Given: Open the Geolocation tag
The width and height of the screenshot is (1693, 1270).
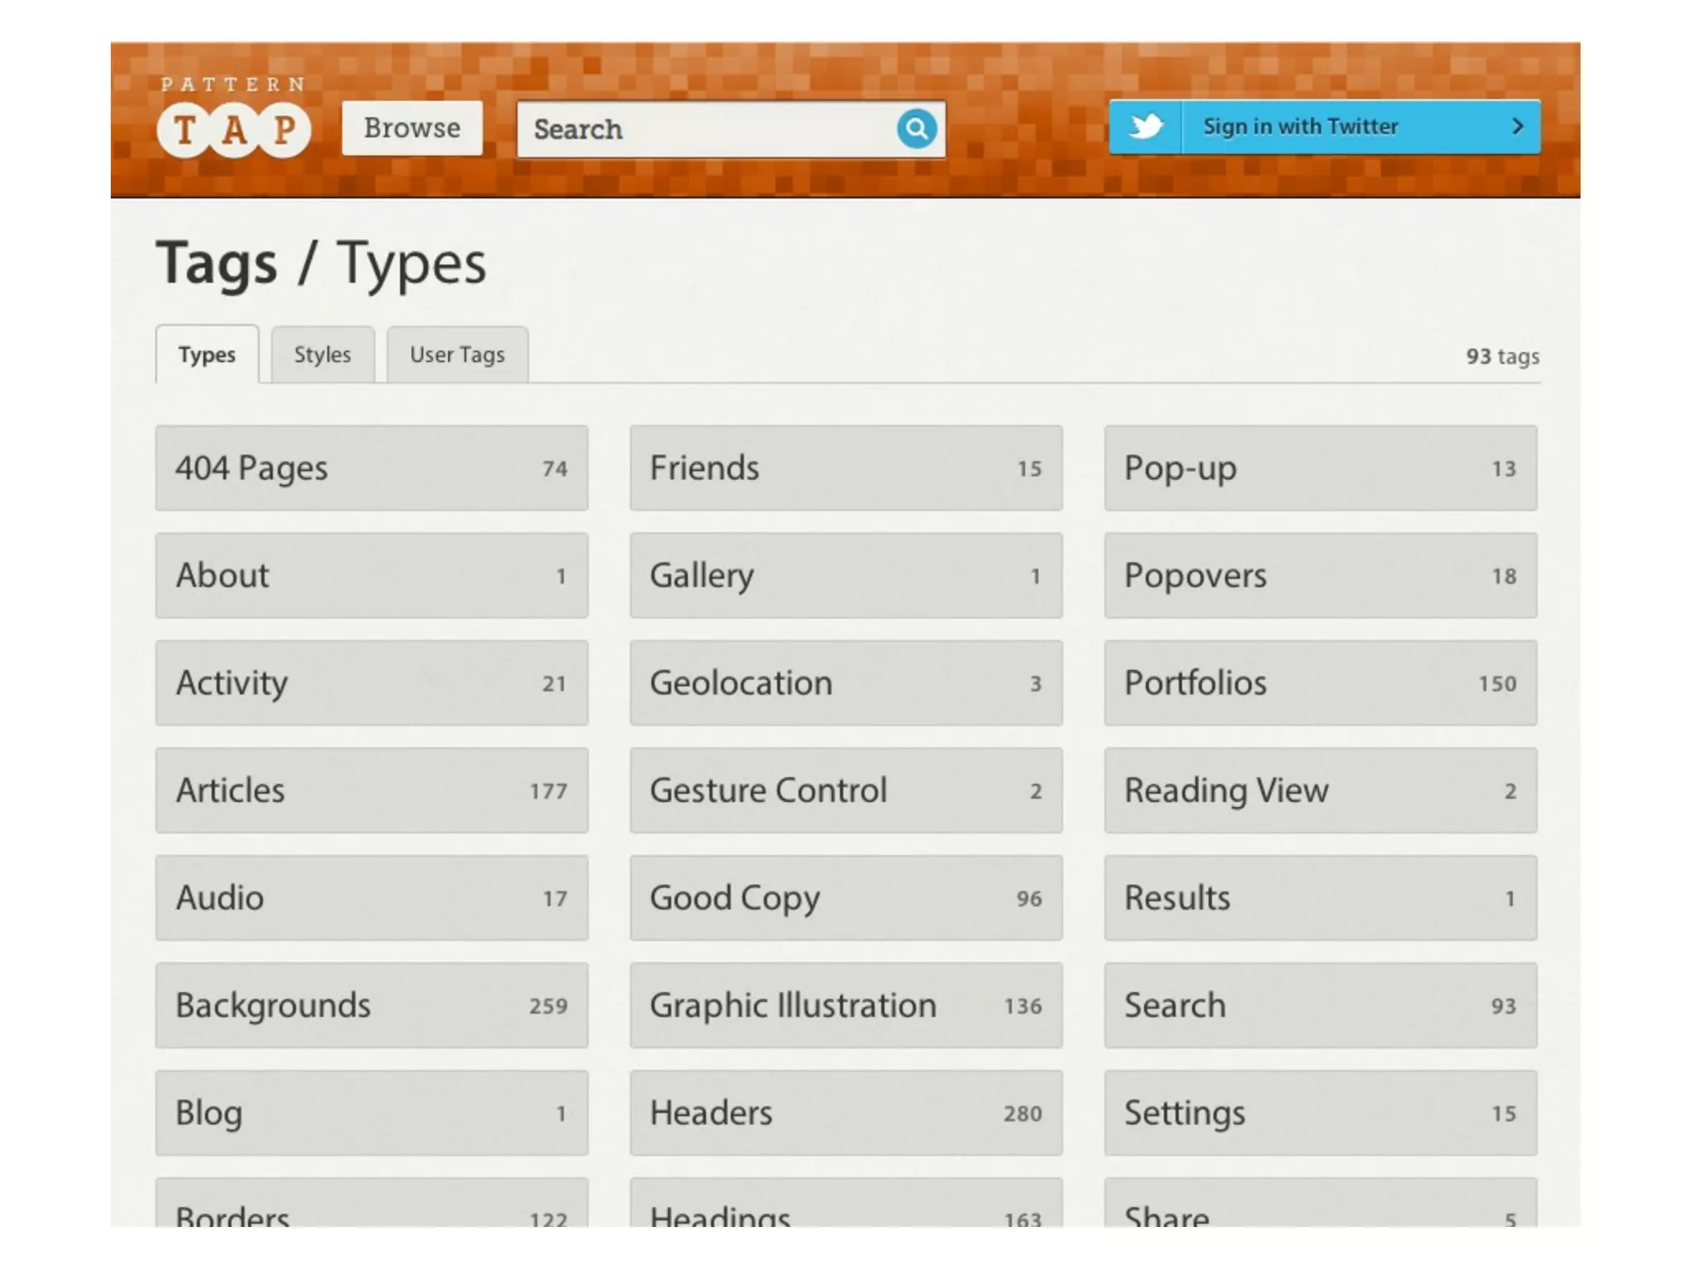Looking at the screenshot, I should pyautogui.click(x=846, y=683).
